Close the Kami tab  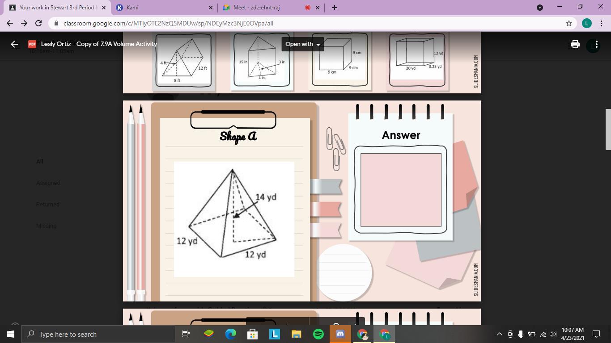(x=211, y=8)
